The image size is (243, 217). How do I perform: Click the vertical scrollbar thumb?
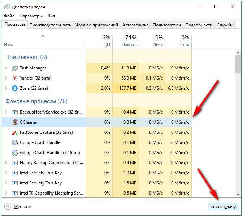click(x=238, y=65)
